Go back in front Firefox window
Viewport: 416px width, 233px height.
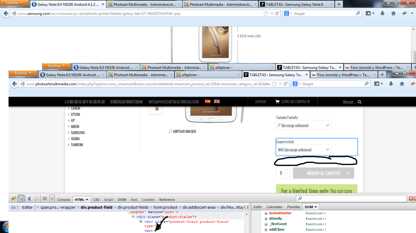click(14, 84)
